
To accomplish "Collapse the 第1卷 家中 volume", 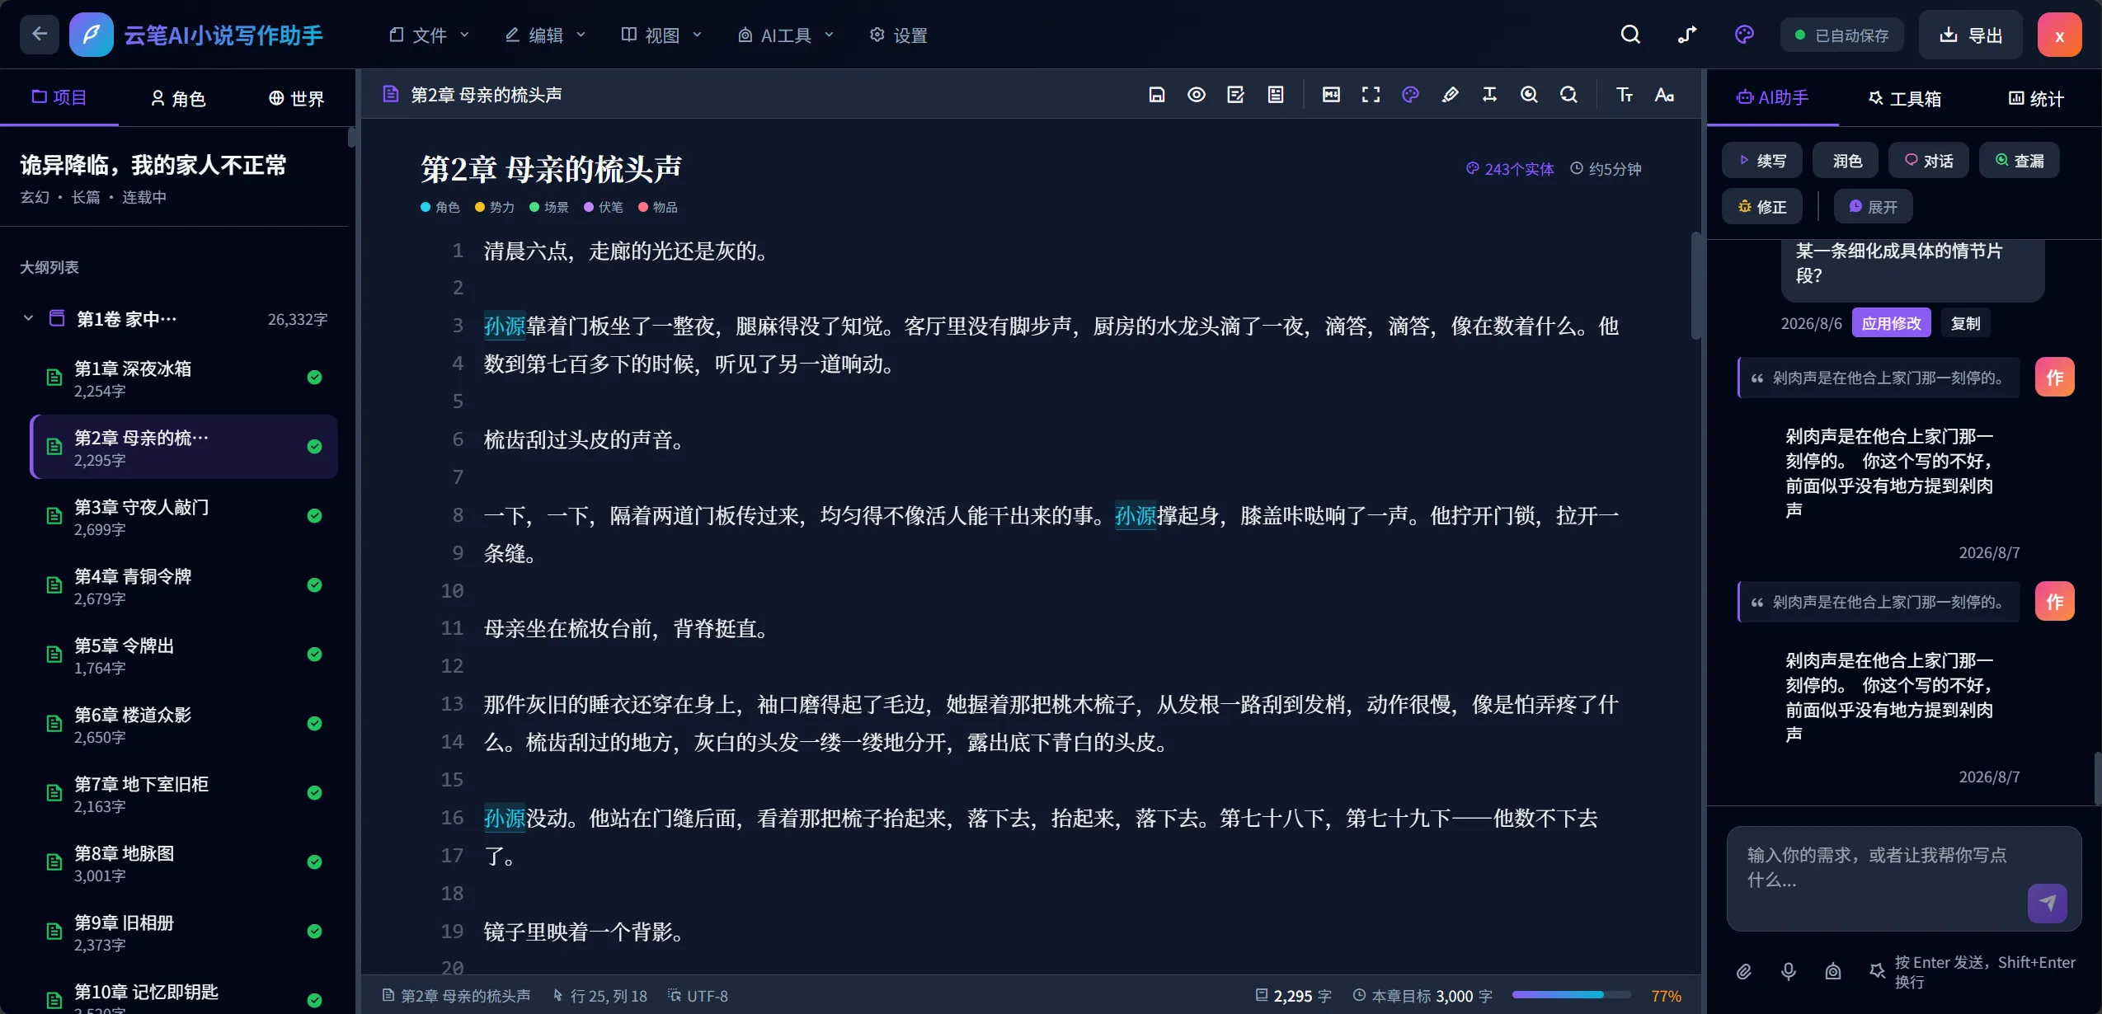I will tap(28, 318).
